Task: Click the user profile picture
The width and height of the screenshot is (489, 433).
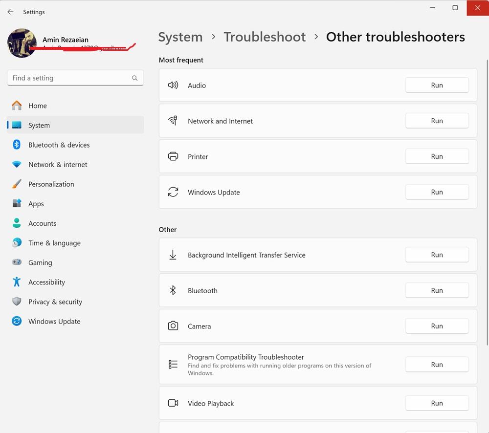Action: (22, 43)
